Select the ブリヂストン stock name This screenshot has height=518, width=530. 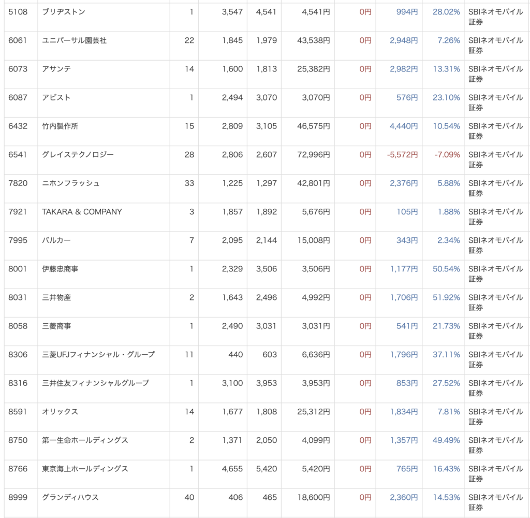click(64, 12)
